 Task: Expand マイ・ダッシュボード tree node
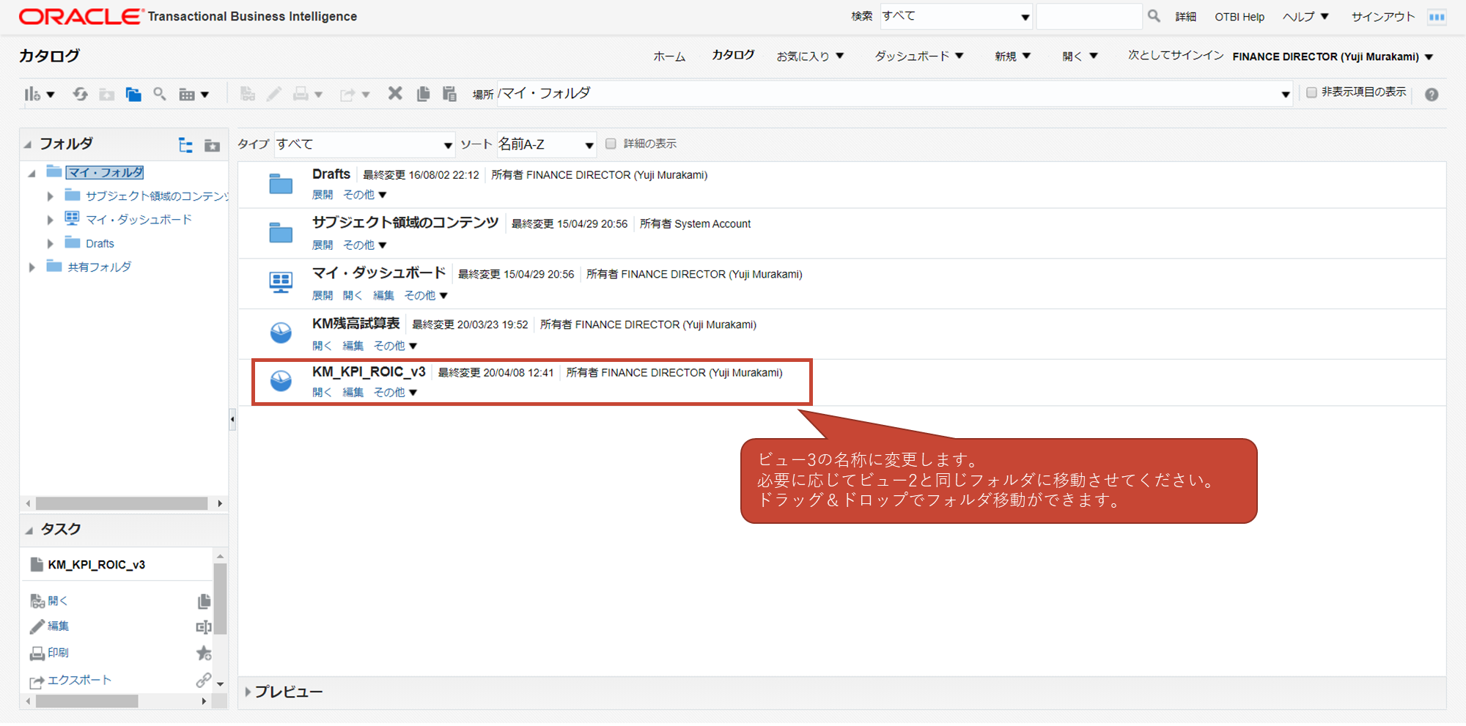50,220
